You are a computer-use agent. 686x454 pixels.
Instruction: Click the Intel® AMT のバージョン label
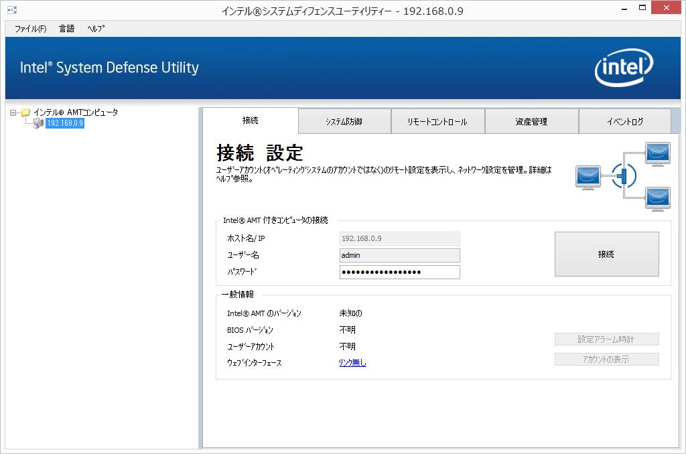coord(264,313)
